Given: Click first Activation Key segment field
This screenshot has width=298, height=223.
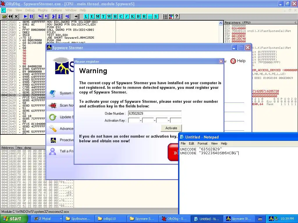Looking at the screenshot, I should click(134, 120).
